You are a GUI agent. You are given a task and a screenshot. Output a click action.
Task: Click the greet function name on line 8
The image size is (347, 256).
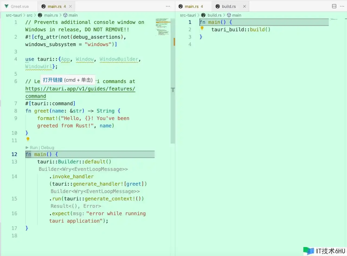click(41, 111)
